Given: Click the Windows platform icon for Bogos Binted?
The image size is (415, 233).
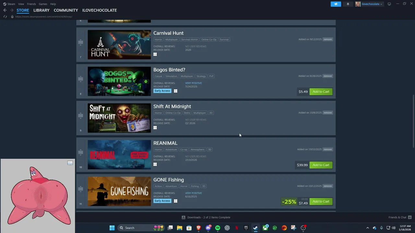Looking at the screenshot, I should click(x=175, y=91).
